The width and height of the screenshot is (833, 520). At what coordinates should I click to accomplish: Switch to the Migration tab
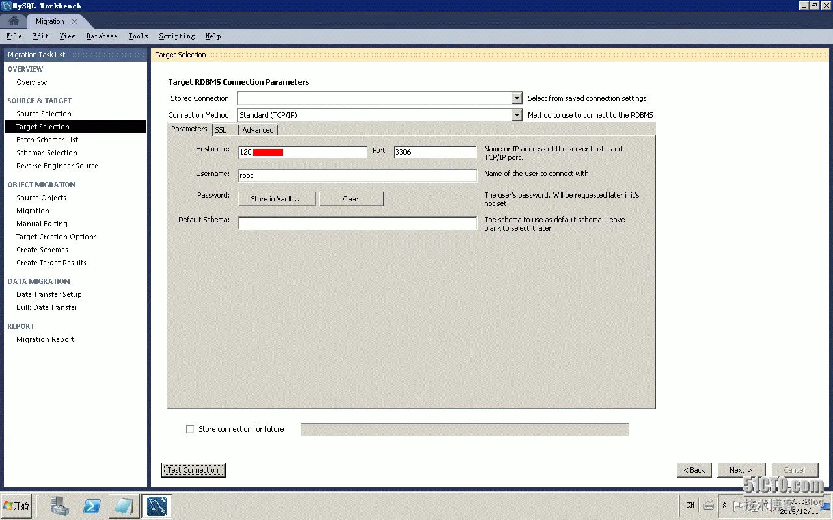pos(50,21)
